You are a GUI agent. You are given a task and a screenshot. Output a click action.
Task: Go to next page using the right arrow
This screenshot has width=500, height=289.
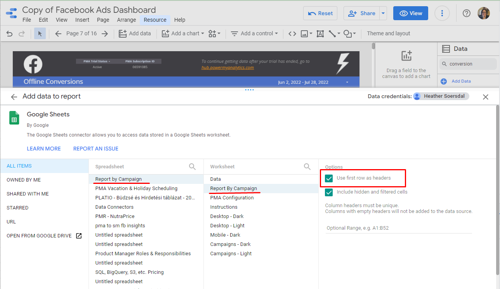point(105,34)
